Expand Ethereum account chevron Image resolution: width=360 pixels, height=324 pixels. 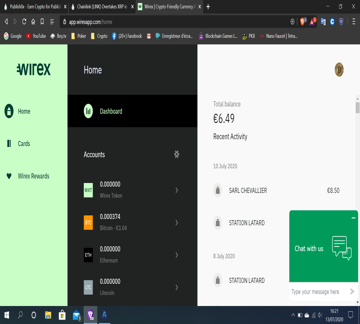[177, 255]
